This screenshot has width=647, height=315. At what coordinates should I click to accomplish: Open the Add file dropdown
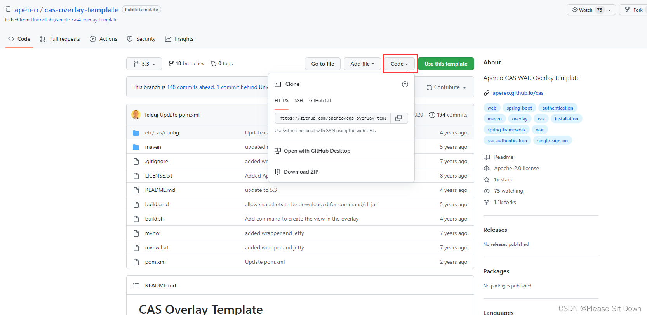coord(362,64)
